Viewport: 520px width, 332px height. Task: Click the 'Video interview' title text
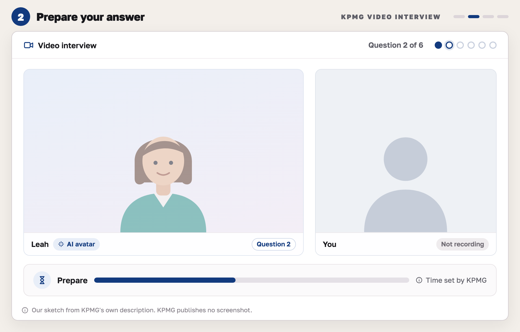(x=67, y=45)
